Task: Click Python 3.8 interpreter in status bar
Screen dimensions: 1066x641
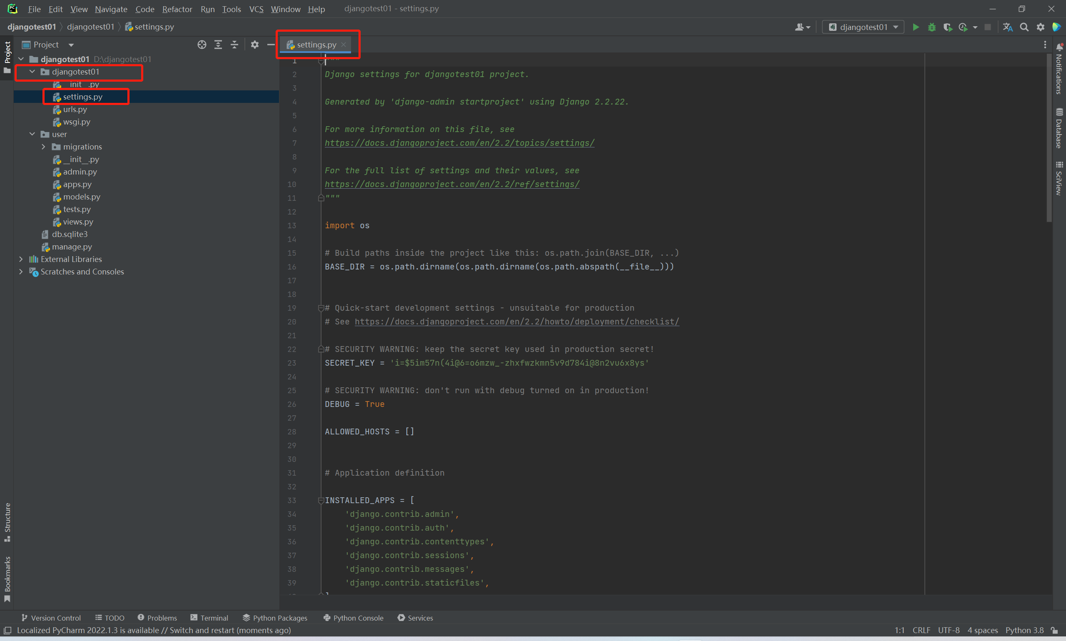Action: coord(1024,630)
